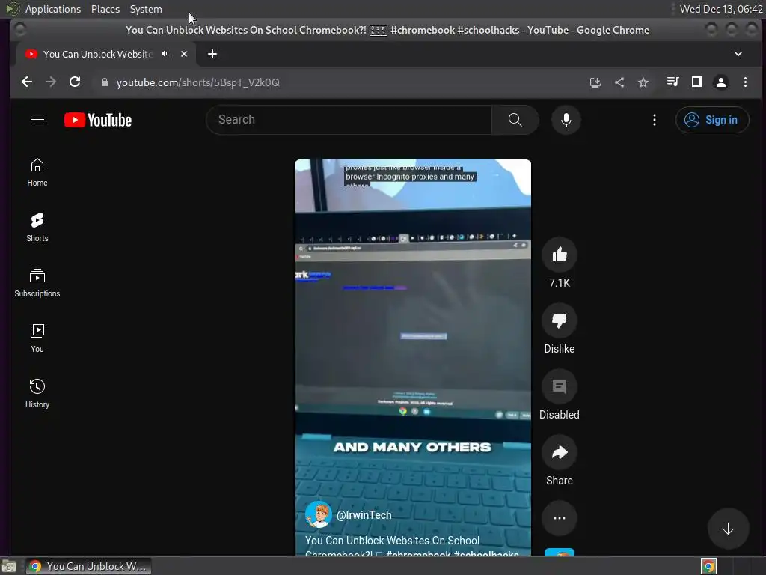Open a new tab with plus
This screenshot has height=575, width=766.
(x=212, y=54)
